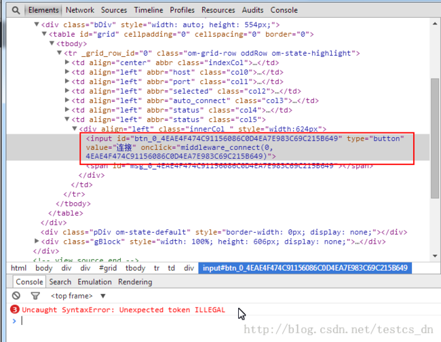
Task: Focus the console input prompt
Action: coord(225,320)
